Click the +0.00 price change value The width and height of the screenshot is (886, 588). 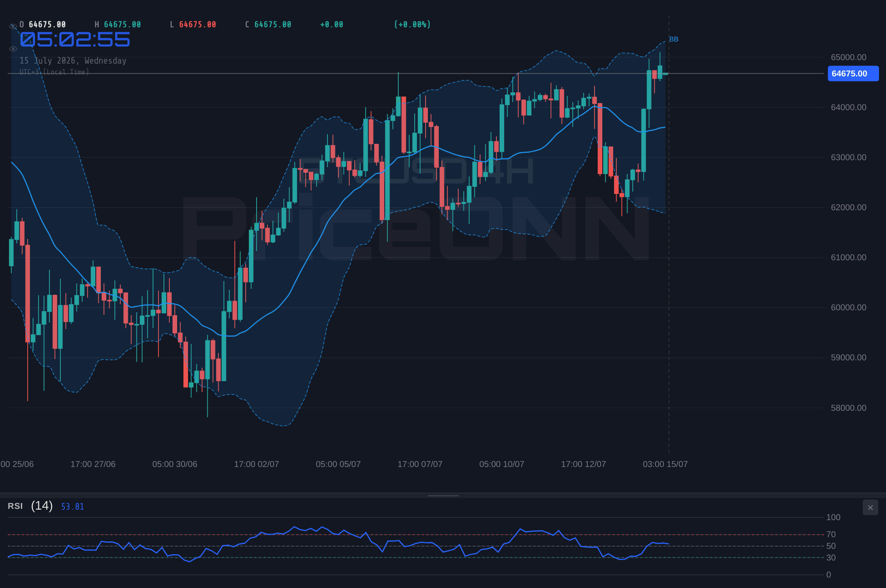point(332,24)
